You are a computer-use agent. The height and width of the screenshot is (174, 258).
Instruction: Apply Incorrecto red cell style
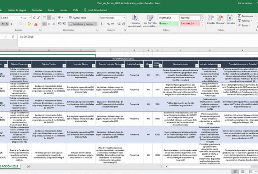(190, 23)
